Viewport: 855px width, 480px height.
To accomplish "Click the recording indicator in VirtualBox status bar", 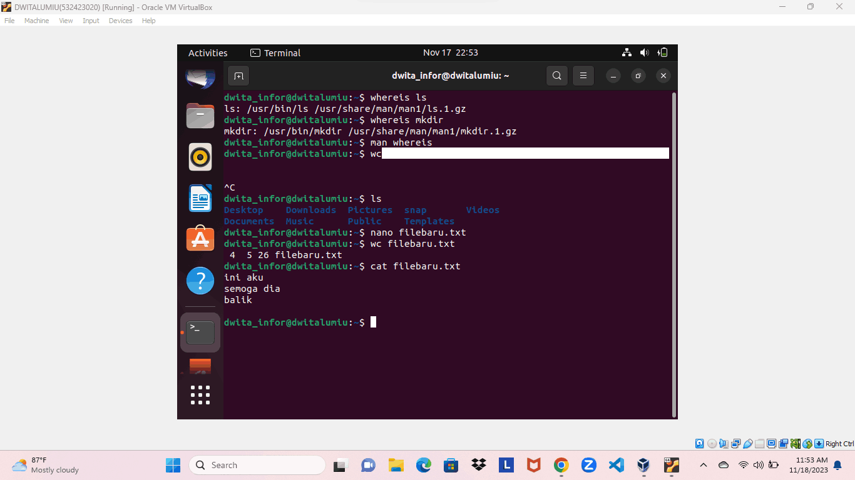I will click(784, 444).
